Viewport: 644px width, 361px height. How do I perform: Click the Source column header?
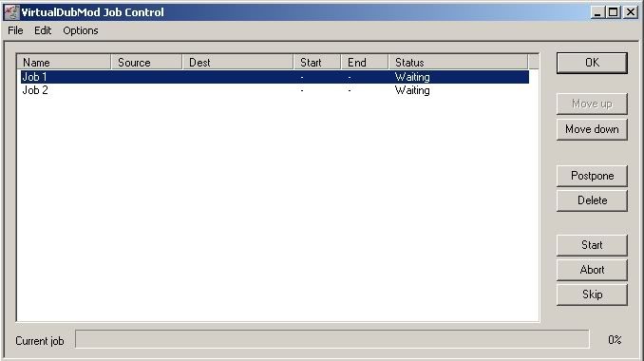pos(146,63)
